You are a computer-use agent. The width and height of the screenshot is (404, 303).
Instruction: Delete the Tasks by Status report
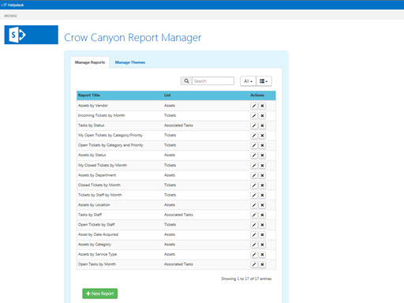[262, 125]
